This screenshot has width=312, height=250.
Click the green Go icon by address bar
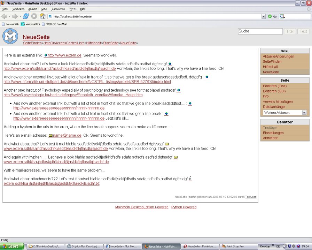(x=270, y=16)
